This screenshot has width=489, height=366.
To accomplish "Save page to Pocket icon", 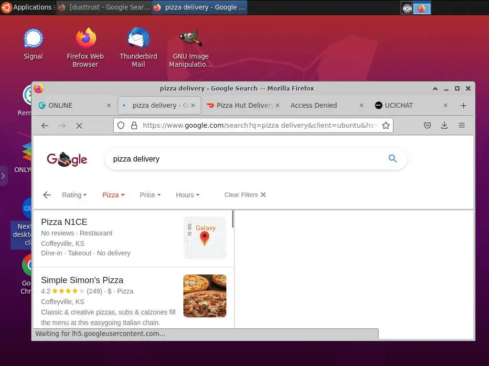I will coord(427,125).
